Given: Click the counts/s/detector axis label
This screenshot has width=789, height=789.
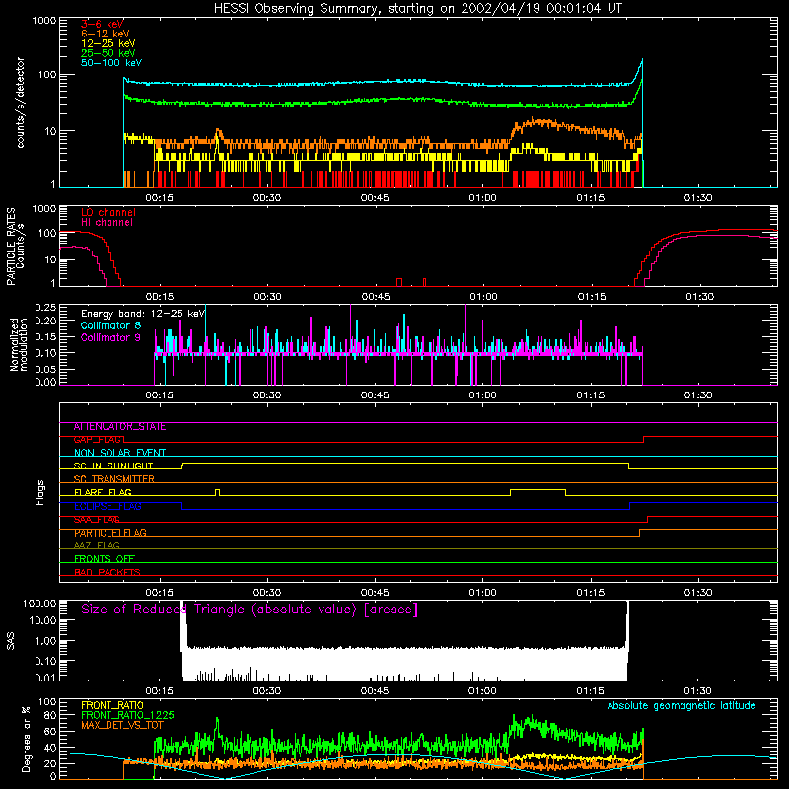Looking at the screenshot, I should [x=21, y=103].
